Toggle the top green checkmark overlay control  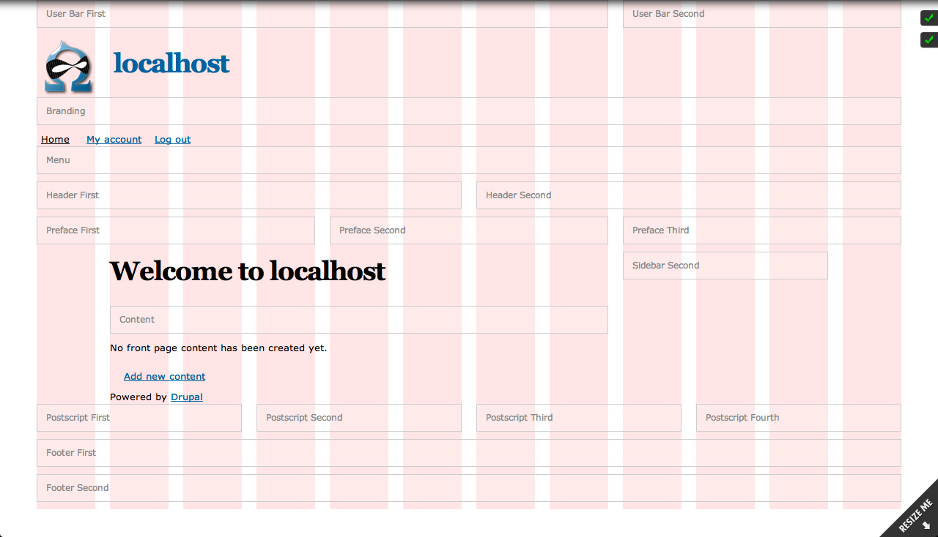[928, 18]
